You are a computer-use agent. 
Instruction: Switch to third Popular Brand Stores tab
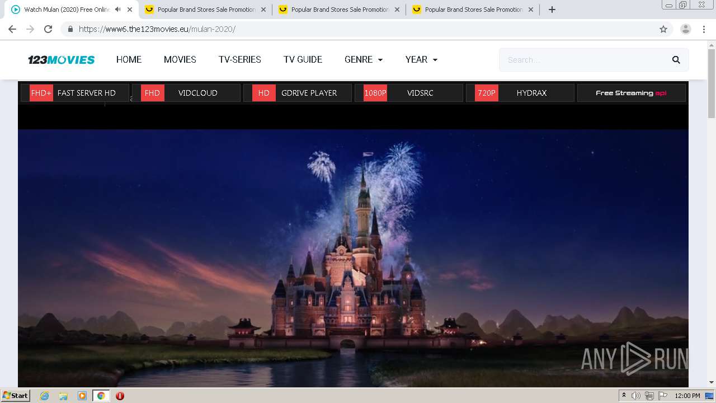[473, 10]
